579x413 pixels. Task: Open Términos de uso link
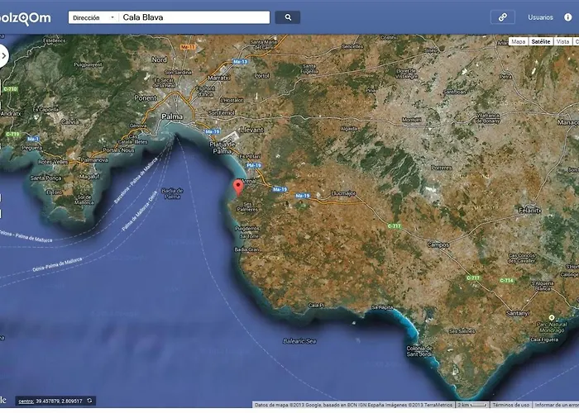[x=511, y=405]
